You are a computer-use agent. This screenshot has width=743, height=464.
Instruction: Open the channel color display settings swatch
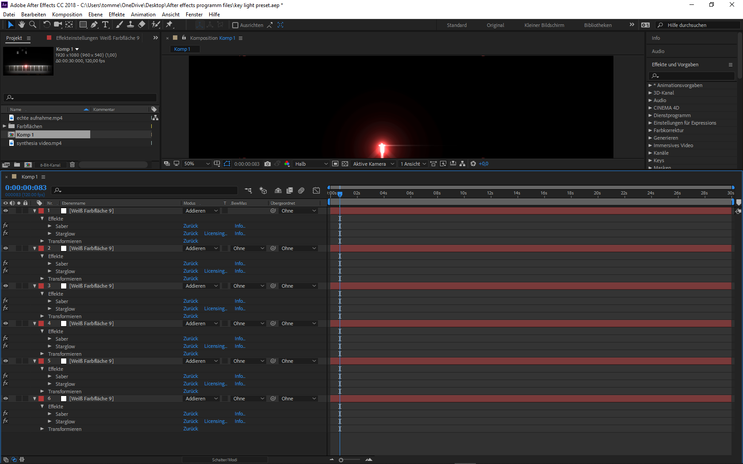pos(287,164)
